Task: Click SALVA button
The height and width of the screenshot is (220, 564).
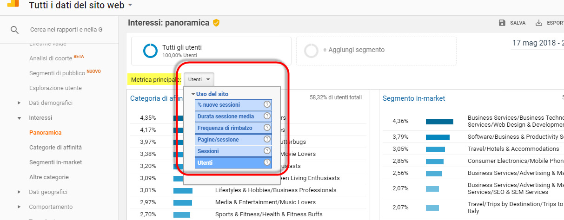Action: click(x=512, y=23)
